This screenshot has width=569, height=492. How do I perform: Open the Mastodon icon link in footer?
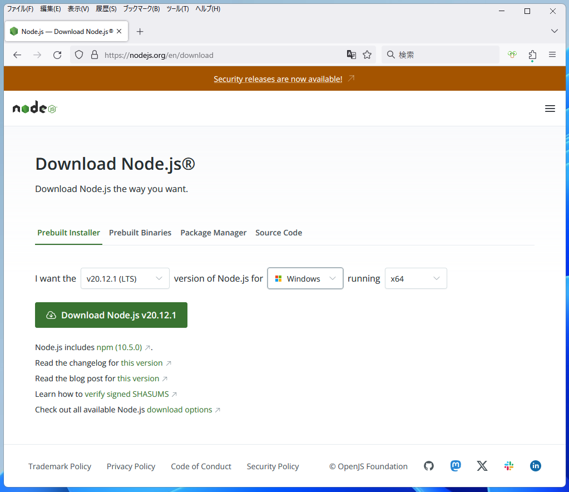pyautogui.click(x=456, y=466)
